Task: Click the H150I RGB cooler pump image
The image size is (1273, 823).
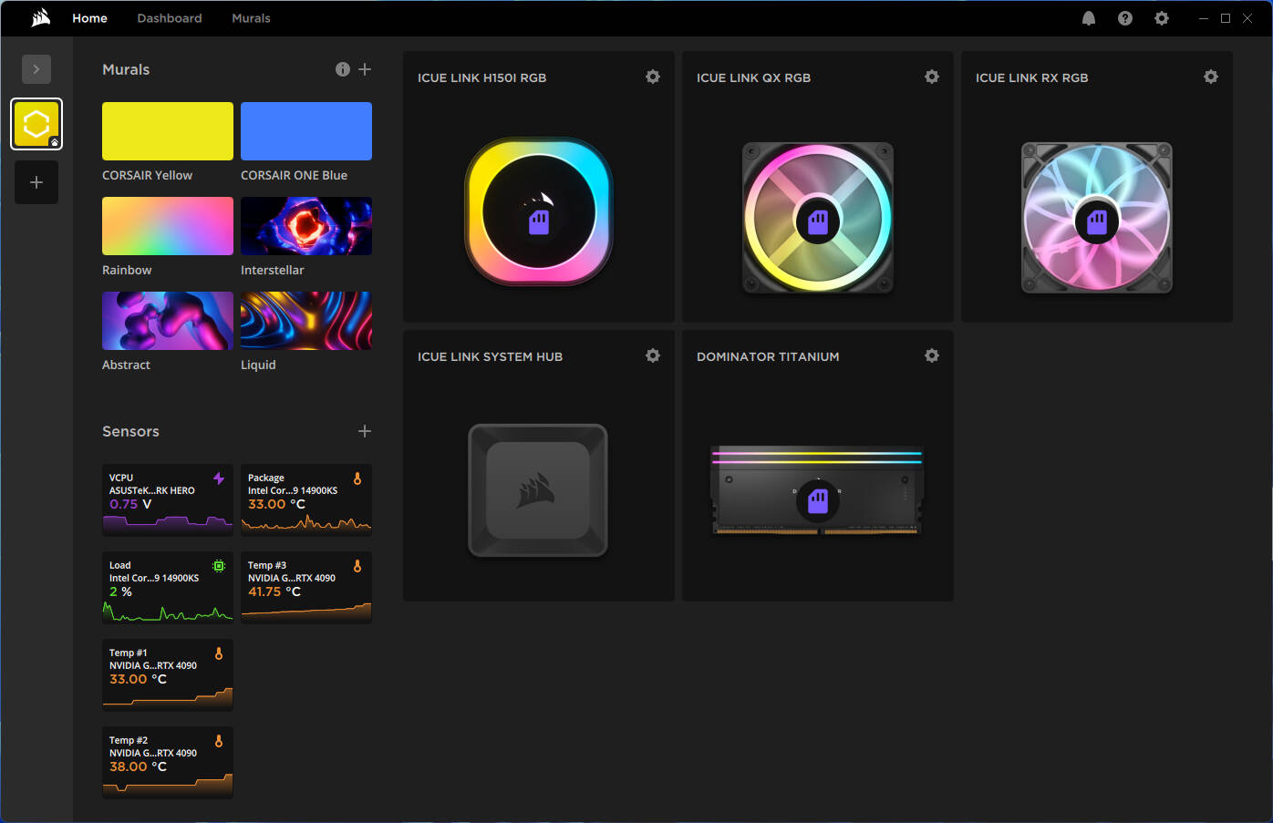Action: coord(539,211)
